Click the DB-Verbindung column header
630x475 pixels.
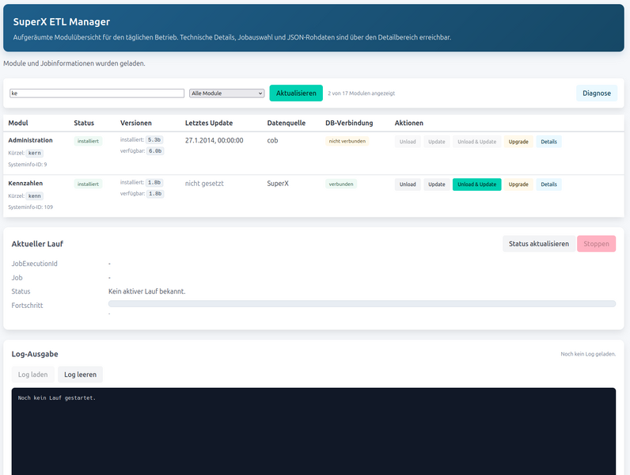click(349, 123)
